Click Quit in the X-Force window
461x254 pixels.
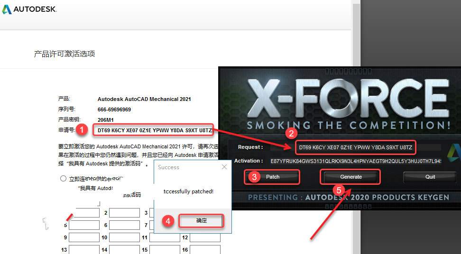tap(430, 177)
